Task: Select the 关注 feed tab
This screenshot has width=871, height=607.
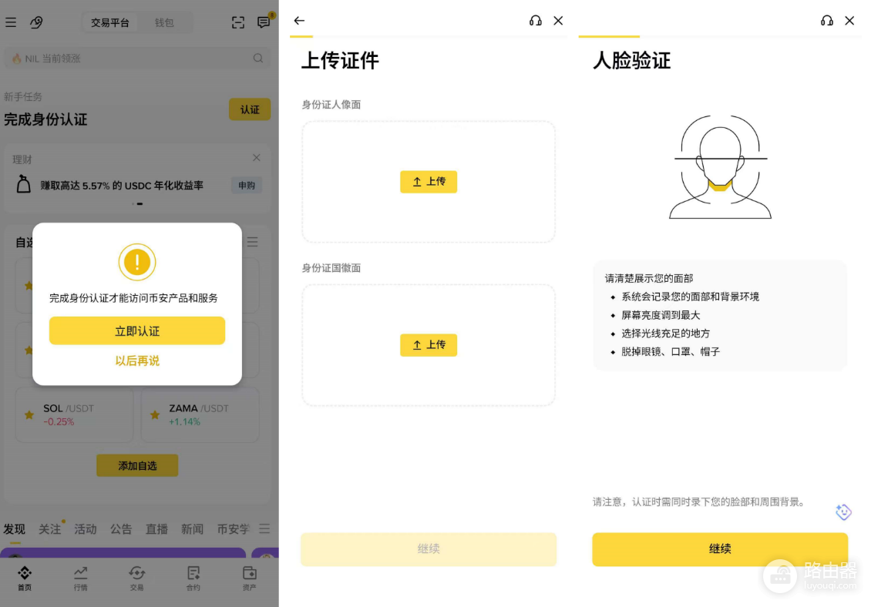Action: (50, 529)
